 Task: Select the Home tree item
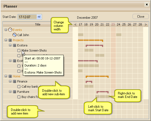17,76
